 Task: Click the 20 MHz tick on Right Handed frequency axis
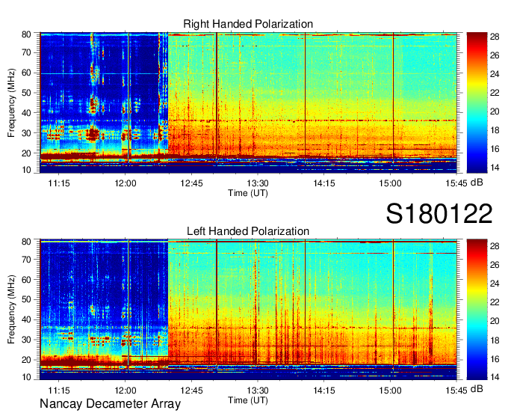pos(27,153)
